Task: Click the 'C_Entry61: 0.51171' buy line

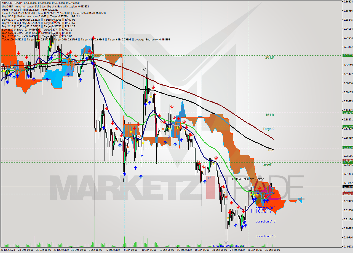Action: pos(38,23)
